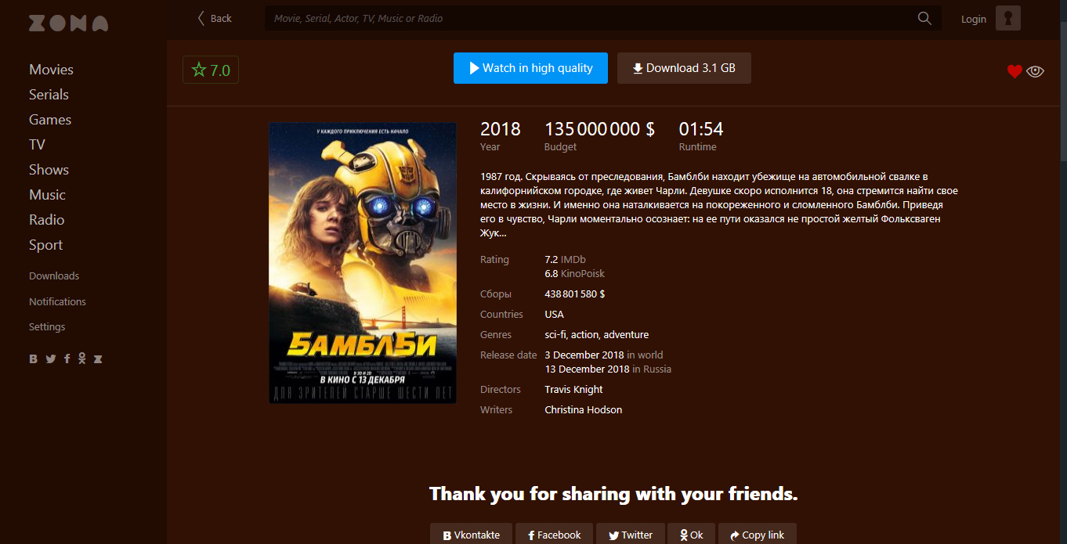This screenshot has height=544, width=1067.
Task: Click the runtime 01:54
Action: [701, 129]
